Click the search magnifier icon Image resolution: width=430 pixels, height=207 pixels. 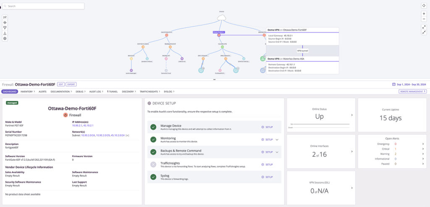[x=5, y=6]
